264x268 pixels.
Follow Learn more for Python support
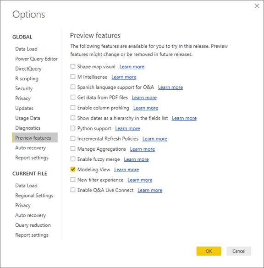click(127, 128)
